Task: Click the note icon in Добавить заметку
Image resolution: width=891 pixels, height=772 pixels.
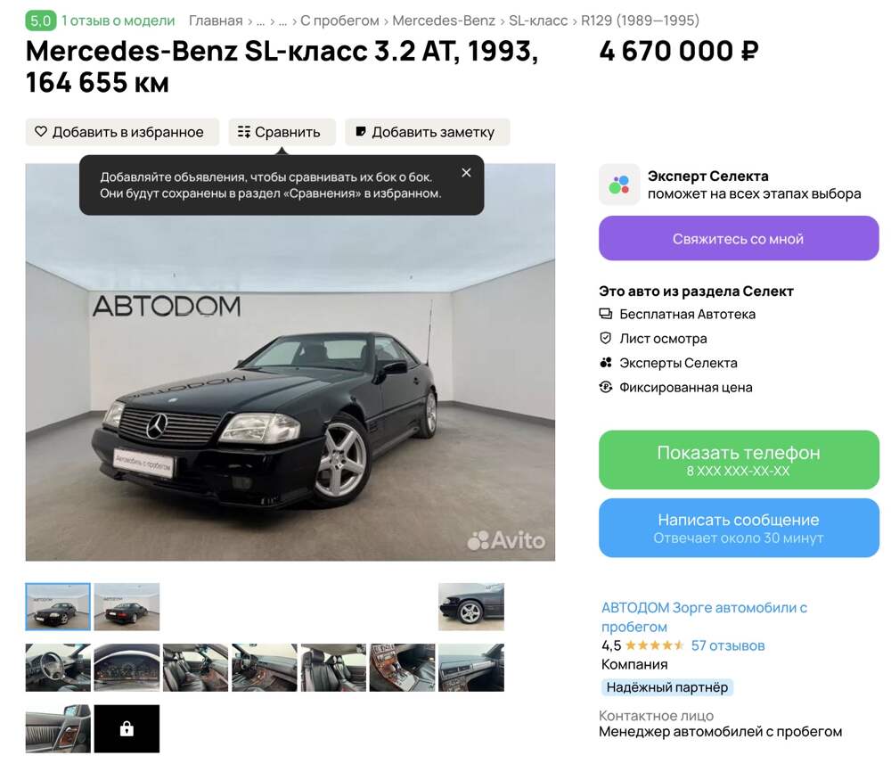Action: pos(360,132)
